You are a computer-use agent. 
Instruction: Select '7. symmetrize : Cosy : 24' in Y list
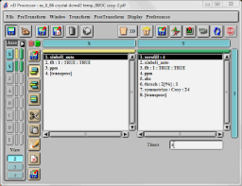180,90
